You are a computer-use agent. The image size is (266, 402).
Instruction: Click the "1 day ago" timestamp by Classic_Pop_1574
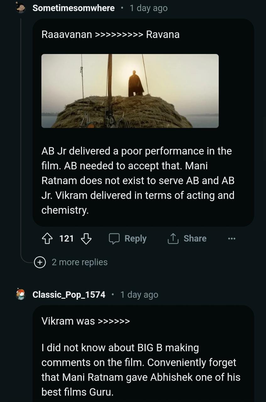139,295
